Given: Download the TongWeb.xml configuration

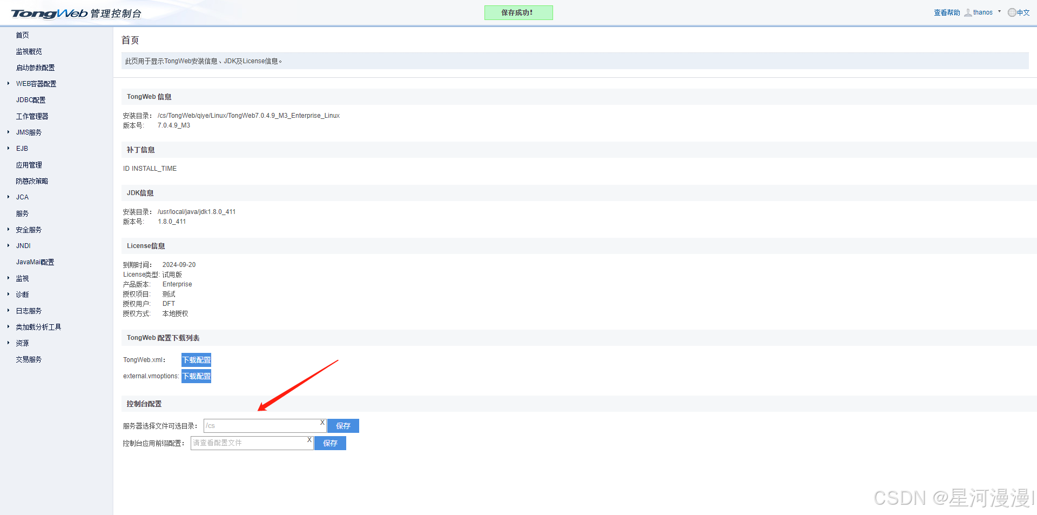Looking at the screenshot, I should (196, 360).
